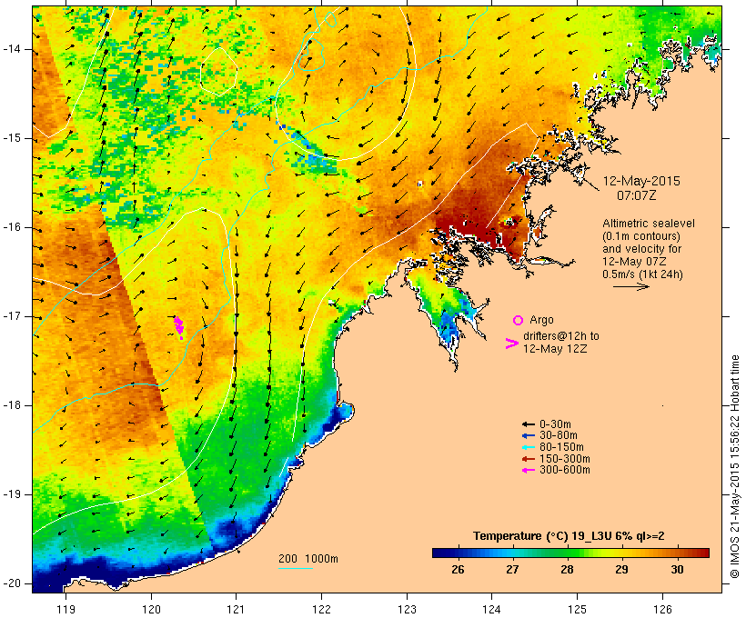Click the 119 longitude axis label
The height and width of the screenshot is (618, 746).
[x=66, y=609]
